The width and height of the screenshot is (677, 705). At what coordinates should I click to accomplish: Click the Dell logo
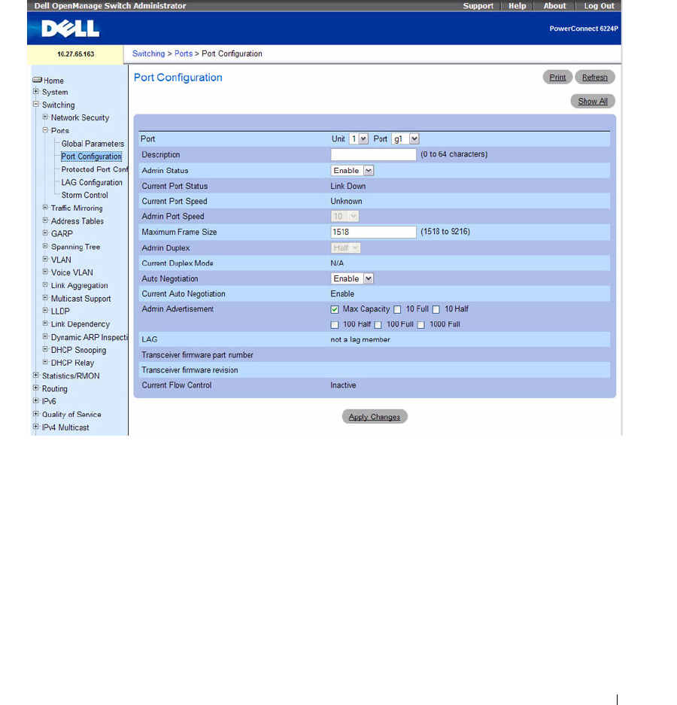[x=70, y=29]
